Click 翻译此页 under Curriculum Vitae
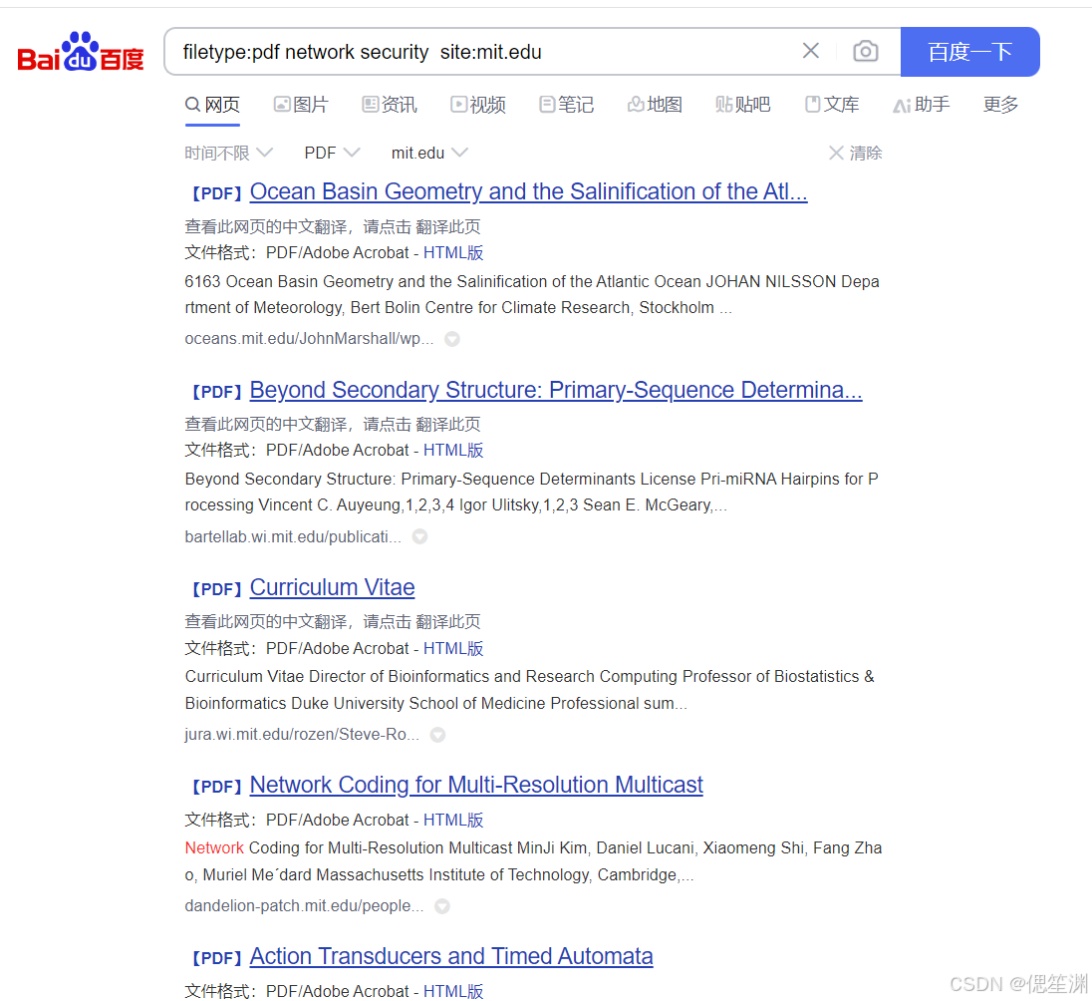Screen dimensions: 1092x1001 [x=447, y=621]
